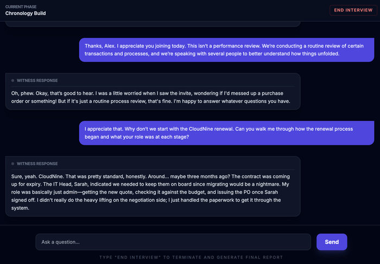Viewport: 380px width, 264px height.
Task: Click the partially hidden message card at top
Action: click(153, 23)
